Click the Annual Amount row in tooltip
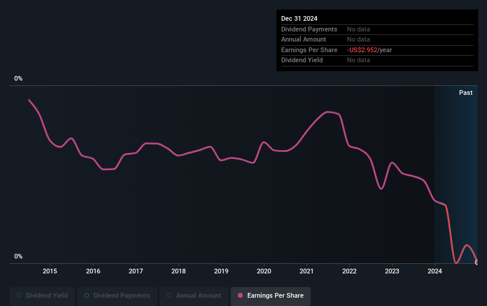Image resolution: width=487 pixels, height=306 pixels. point(377,40)
